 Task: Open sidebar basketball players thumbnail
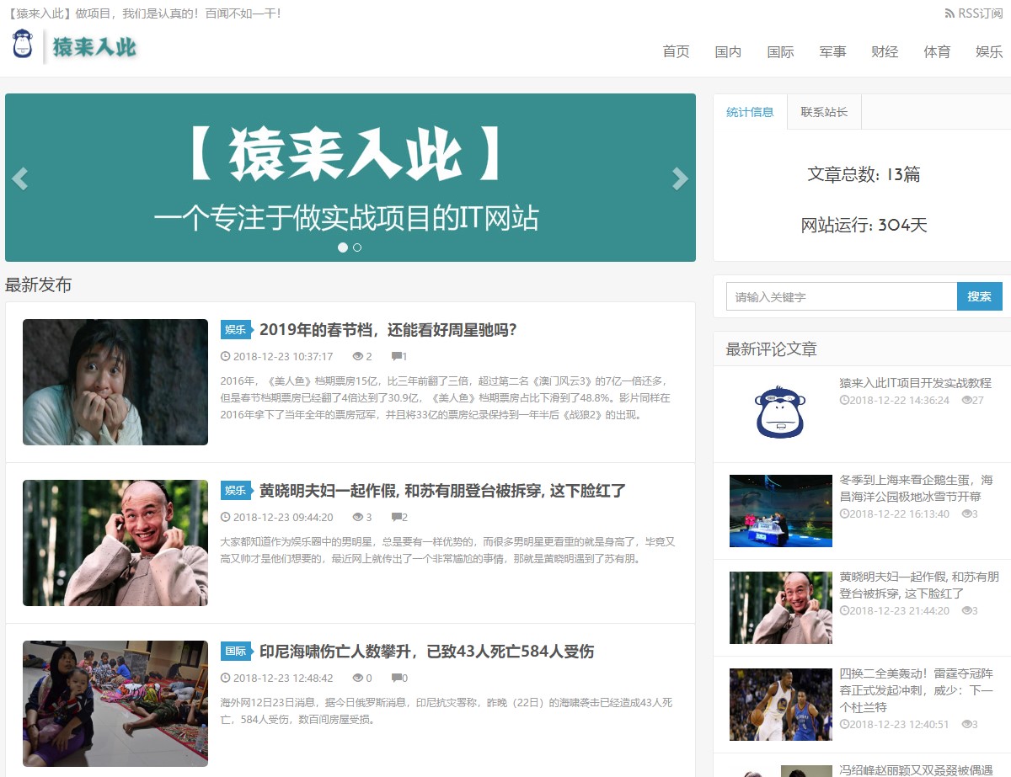click(780, 705)
